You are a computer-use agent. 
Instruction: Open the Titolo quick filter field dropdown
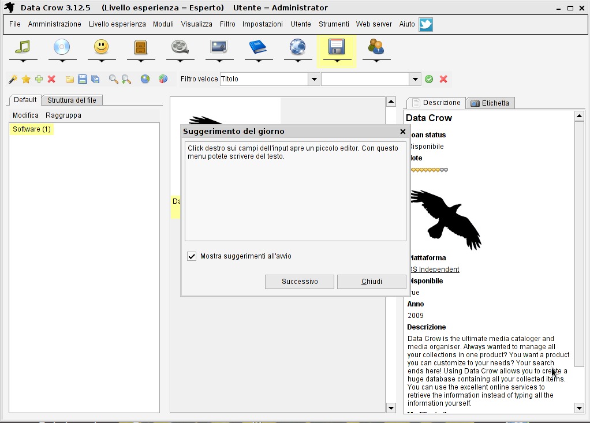point(314,79)
